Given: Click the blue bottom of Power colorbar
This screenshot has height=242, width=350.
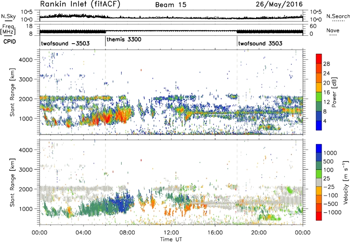Looking at the screenshot, I should click(x=319, y=125).
